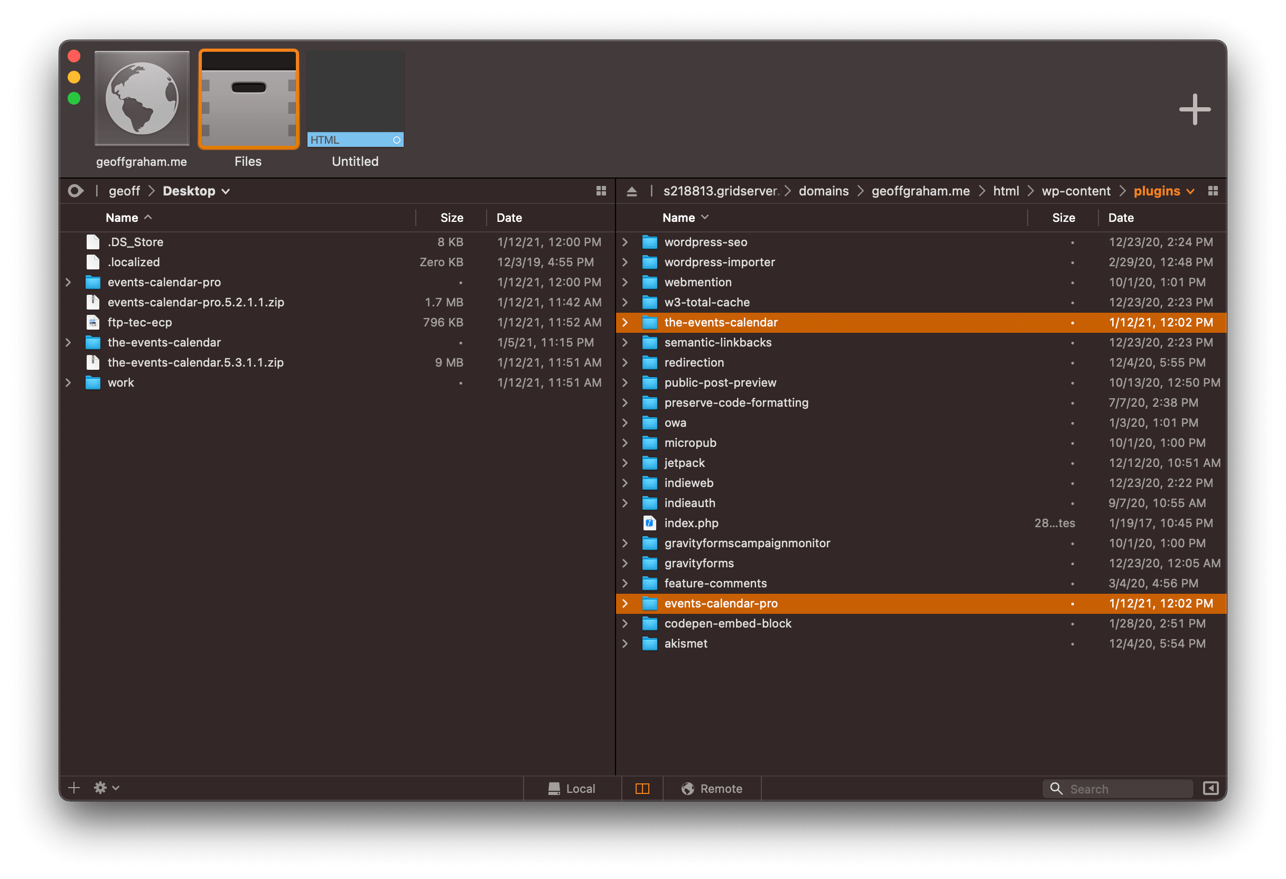Select the Files tab thumbnail

(248, 98)
